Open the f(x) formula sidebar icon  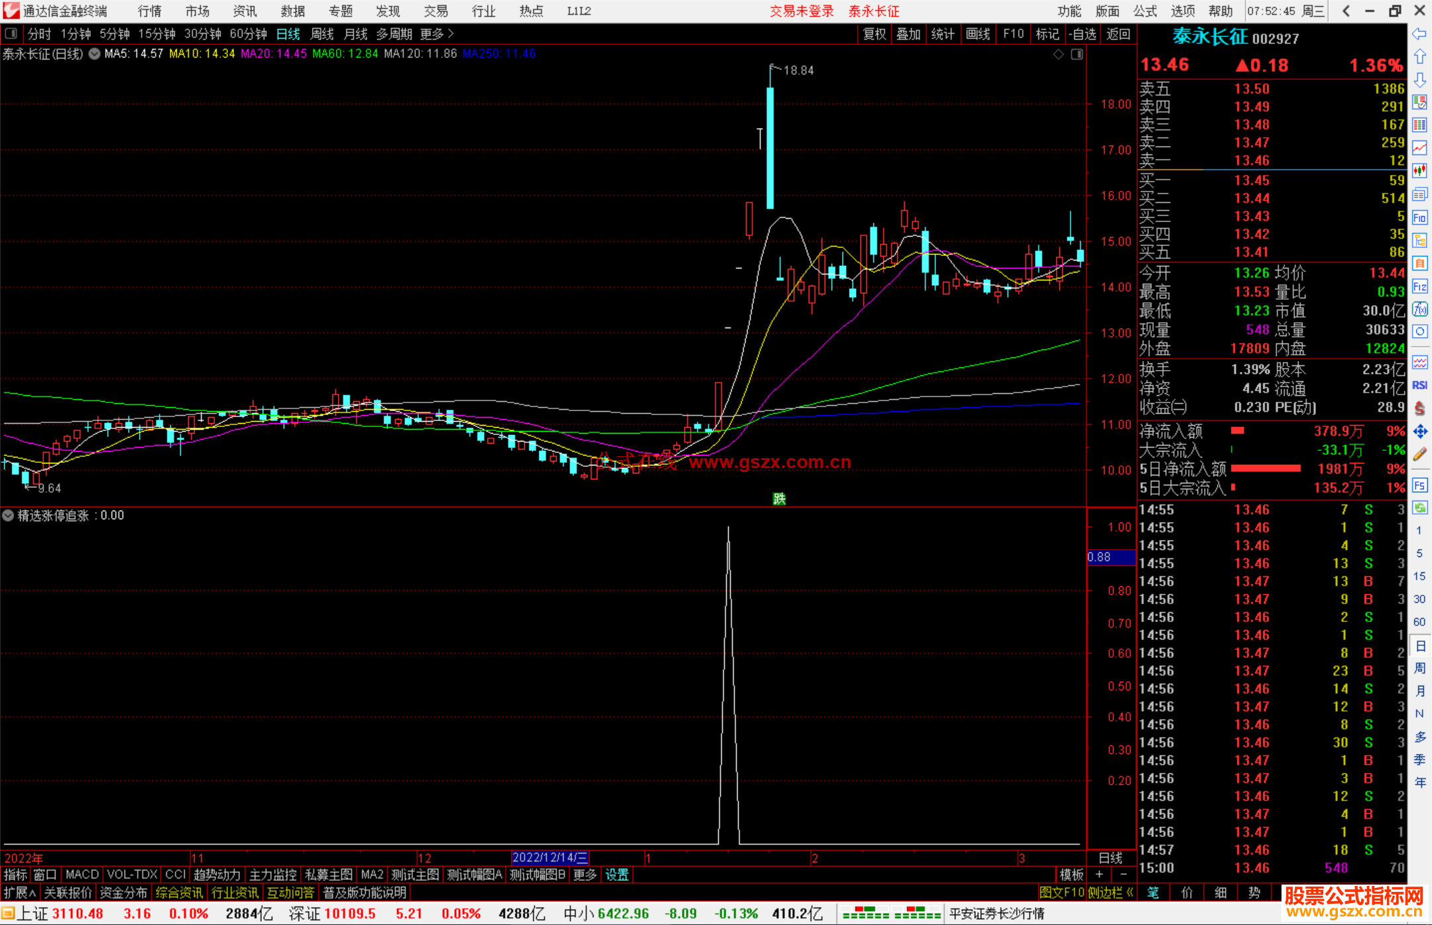click(1419, 309)
